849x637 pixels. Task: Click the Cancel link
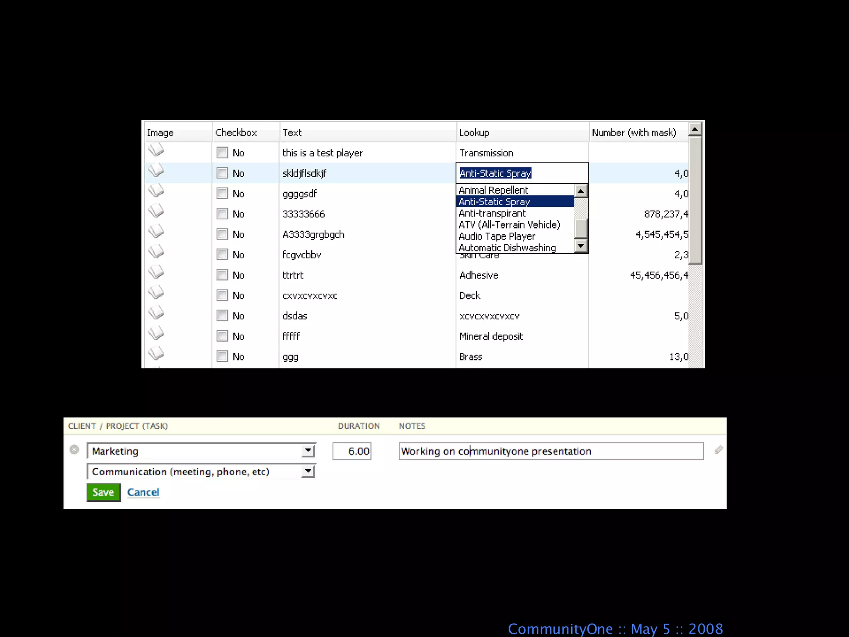pyautogui.click(x=143, y=492)
